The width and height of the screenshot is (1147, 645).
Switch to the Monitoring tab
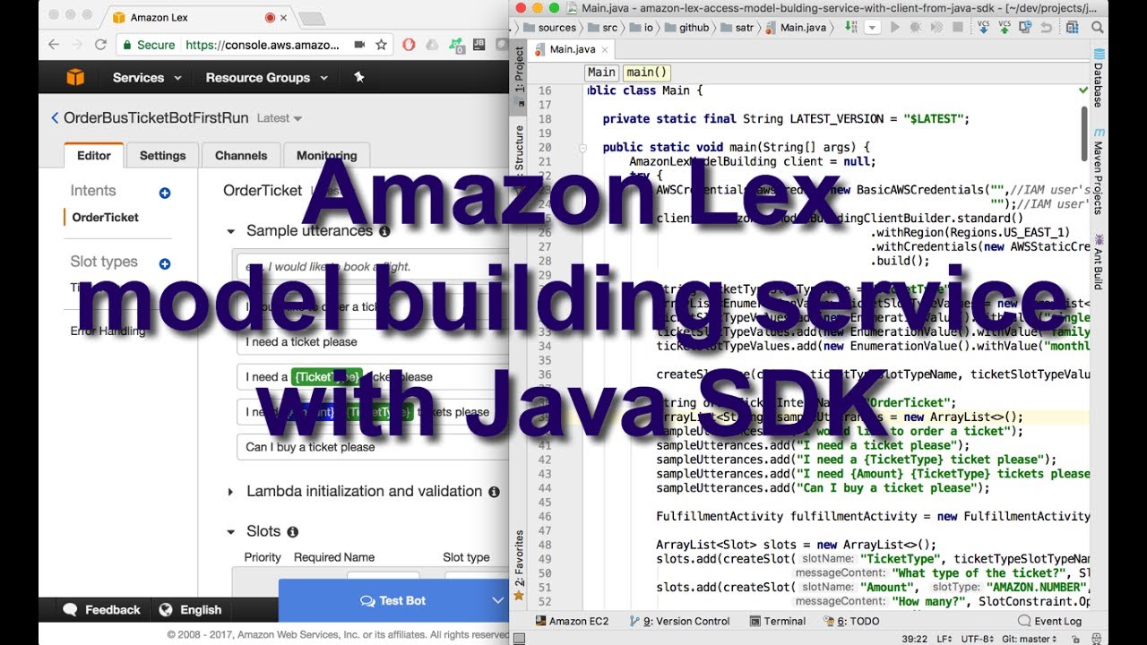(327, 155)
